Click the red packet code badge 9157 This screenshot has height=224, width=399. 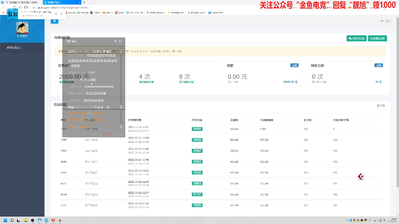point(197,195)
